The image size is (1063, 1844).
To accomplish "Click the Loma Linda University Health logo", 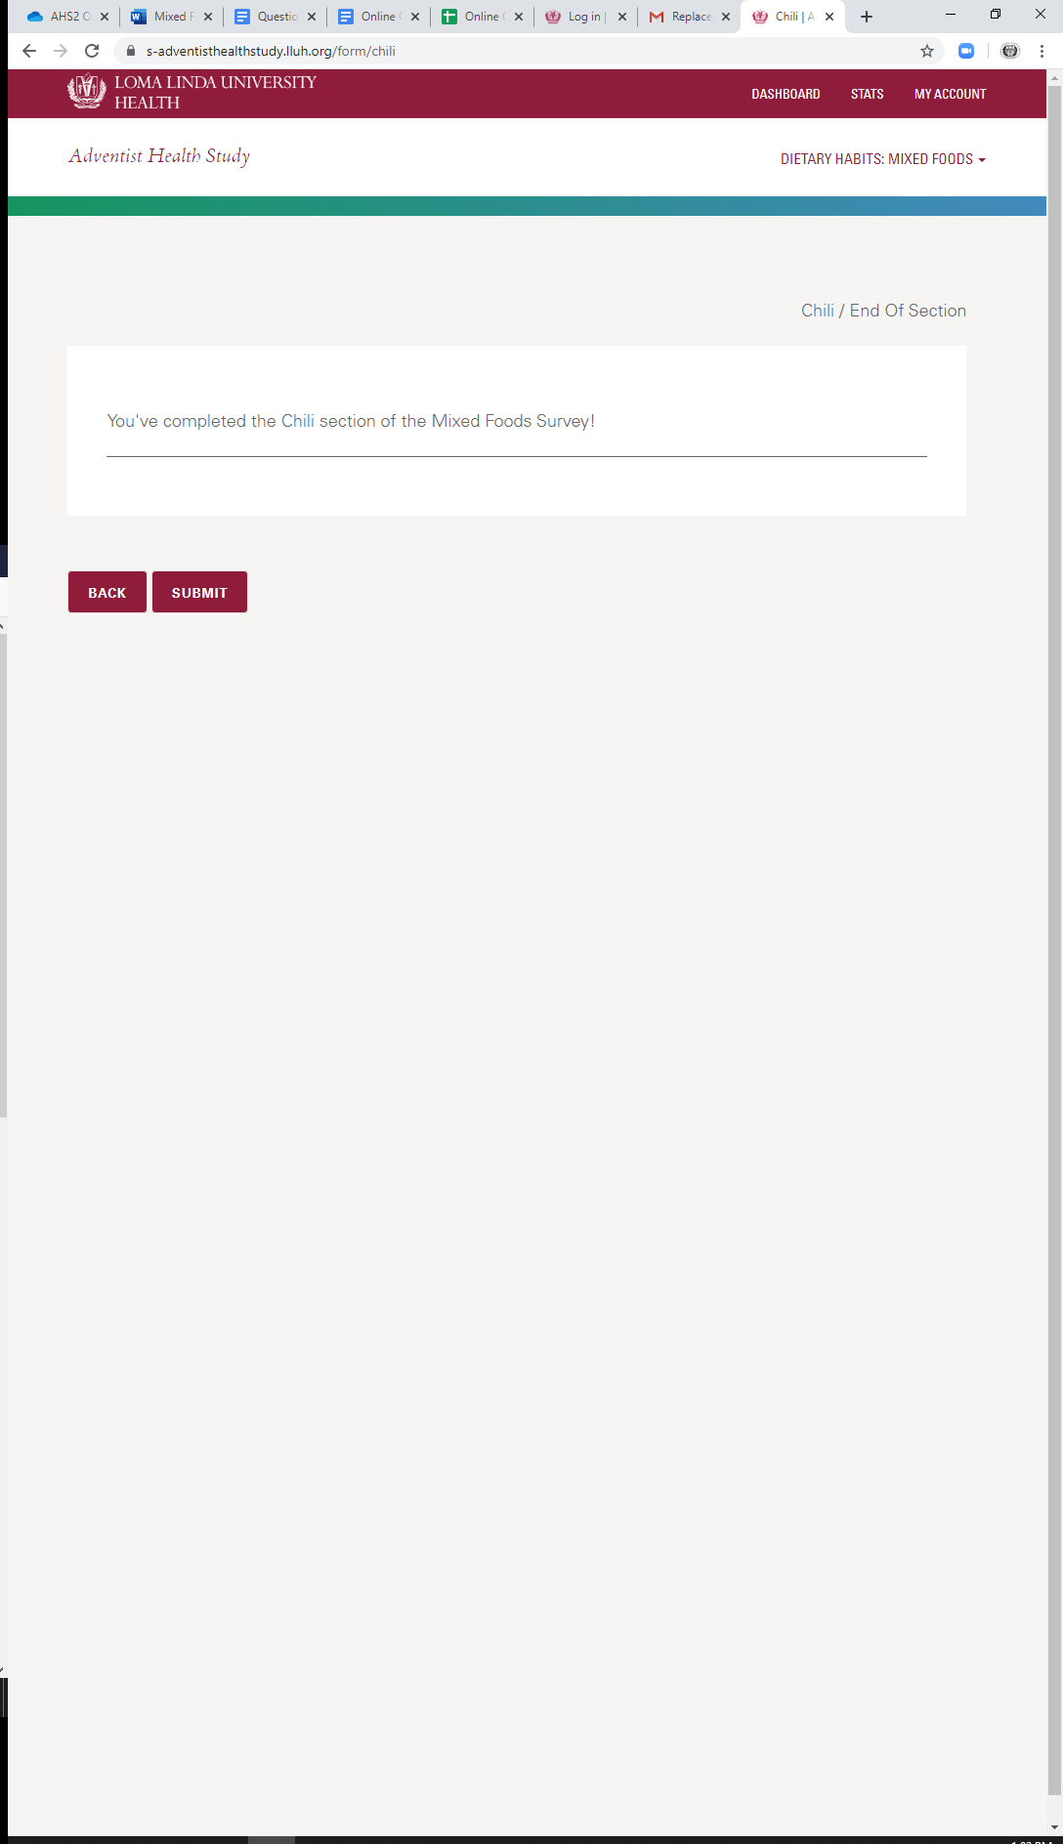I will click(x=191, y=93).
